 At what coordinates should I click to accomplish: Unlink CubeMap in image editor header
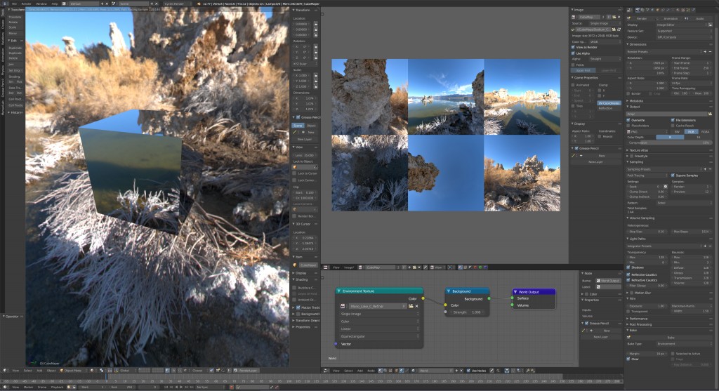tap(420, 267)
